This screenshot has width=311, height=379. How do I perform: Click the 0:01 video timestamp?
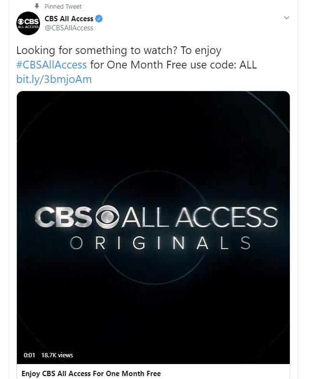click(x=29, y=355)
